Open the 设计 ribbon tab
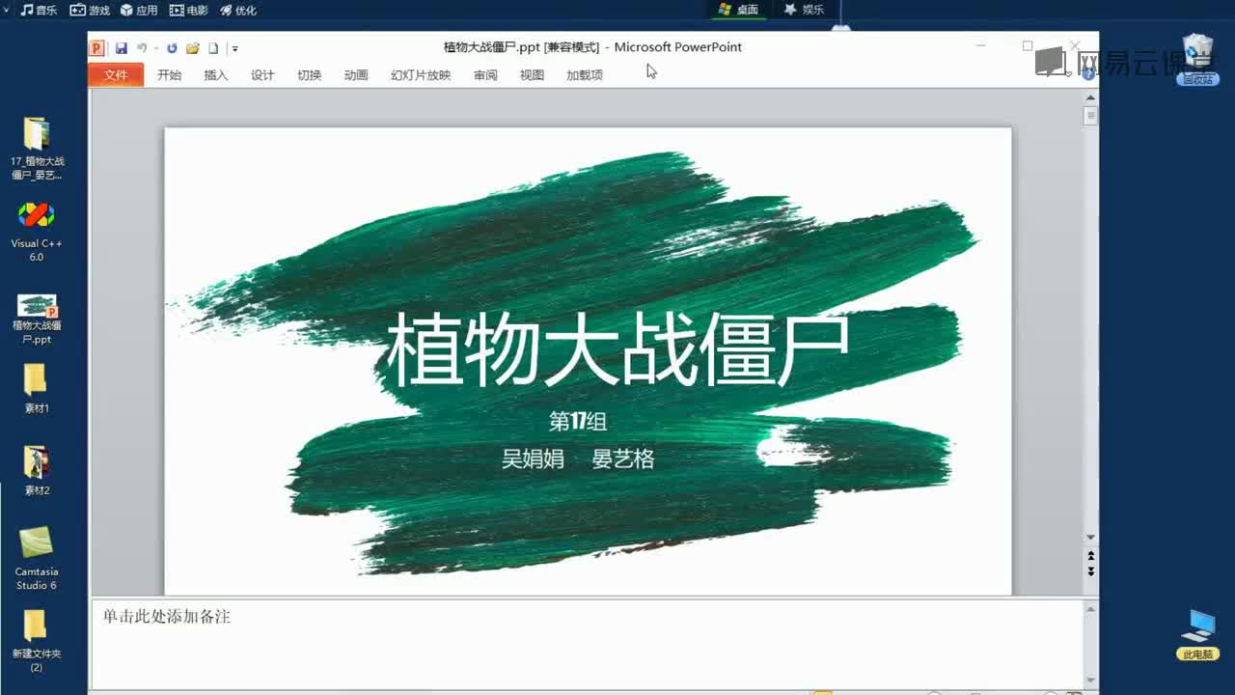Image resolution: width=1235 pixels, height=695 pixels. [262, 75]
